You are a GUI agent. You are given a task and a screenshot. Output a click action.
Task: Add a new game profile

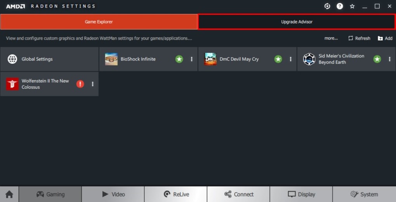[x=385, y=38]
